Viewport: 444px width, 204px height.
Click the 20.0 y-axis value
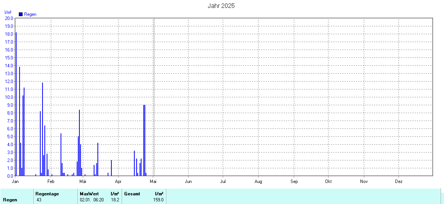click(9, 18)
